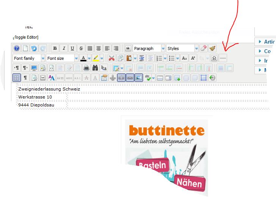Toggle Italic formatting
Image resolution: width=276 pixels, height=197 pixels.
[64, 48]
